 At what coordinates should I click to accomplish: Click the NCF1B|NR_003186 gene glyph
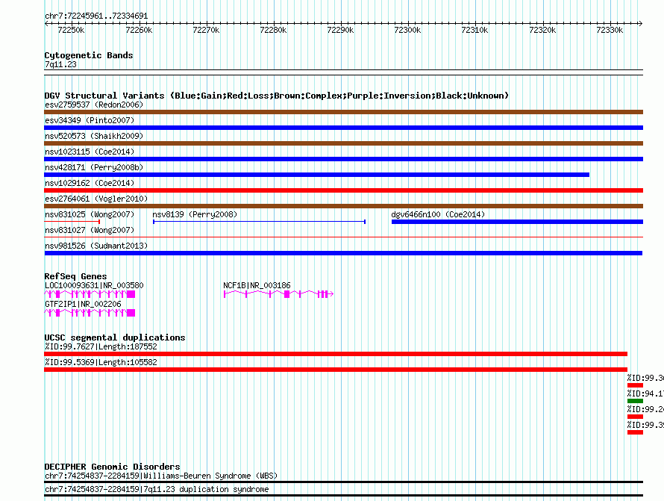click(x=278, y=294)
